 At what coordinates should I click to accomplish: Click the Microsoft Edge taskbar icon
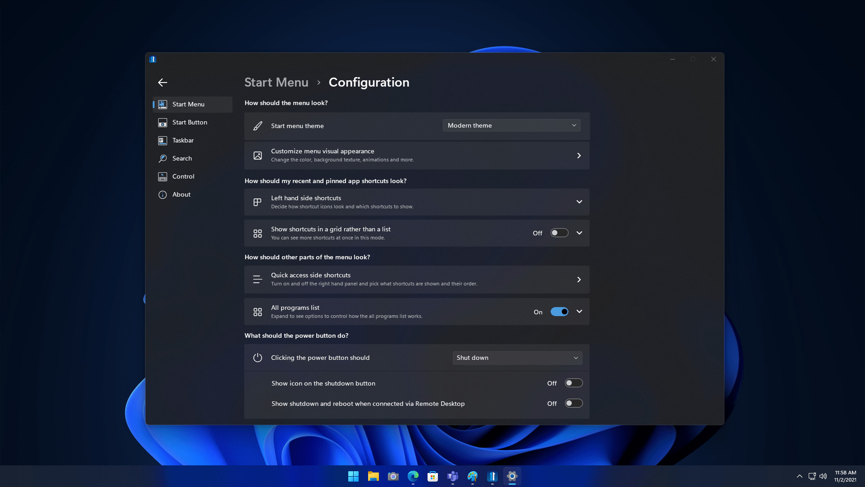[412, 476]
